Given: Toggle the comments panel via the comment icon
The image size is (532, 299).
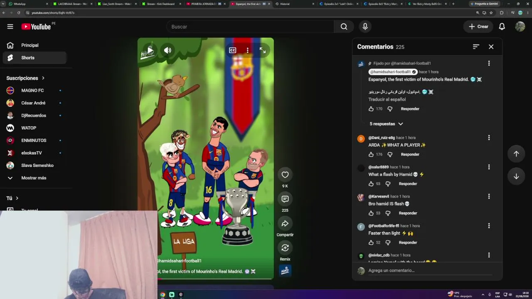Looking at the screenshot, I should 285,199.
